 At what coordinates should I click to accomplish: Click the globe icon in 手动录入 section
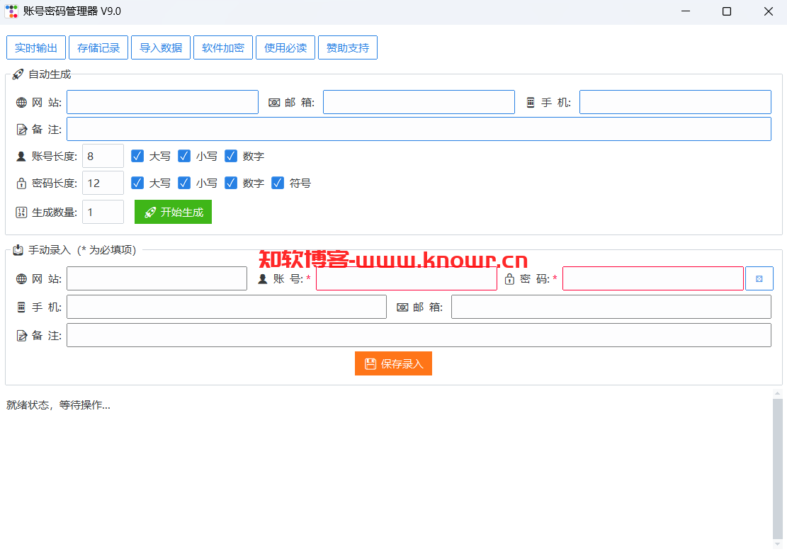21,279
